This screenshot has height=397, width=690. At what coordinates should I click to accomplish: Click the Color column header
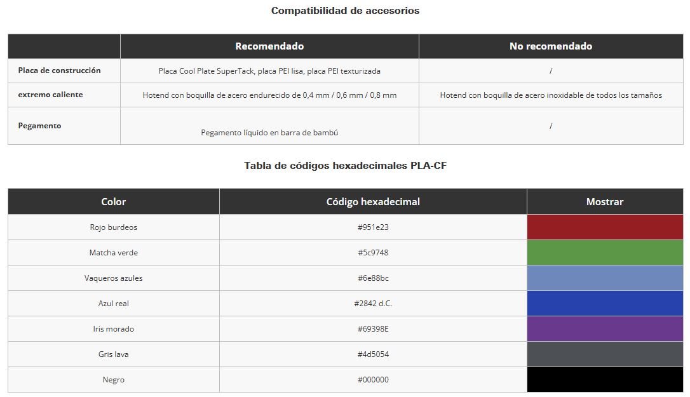click(114, 201)
